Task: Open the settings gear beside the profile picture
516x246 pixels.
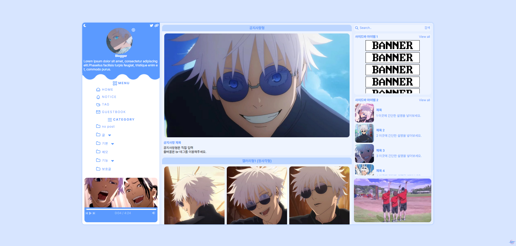Action: click(x=133, y=30)
